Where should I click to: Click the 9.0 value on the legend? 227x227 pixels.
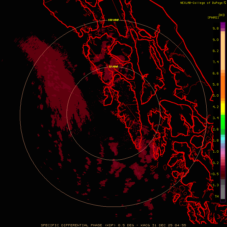(x=216, y=40)
